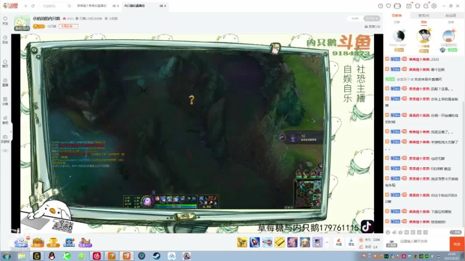Open skin shirt icon in title bar
This screenshot has height=261, width=465.
[418, 6]
